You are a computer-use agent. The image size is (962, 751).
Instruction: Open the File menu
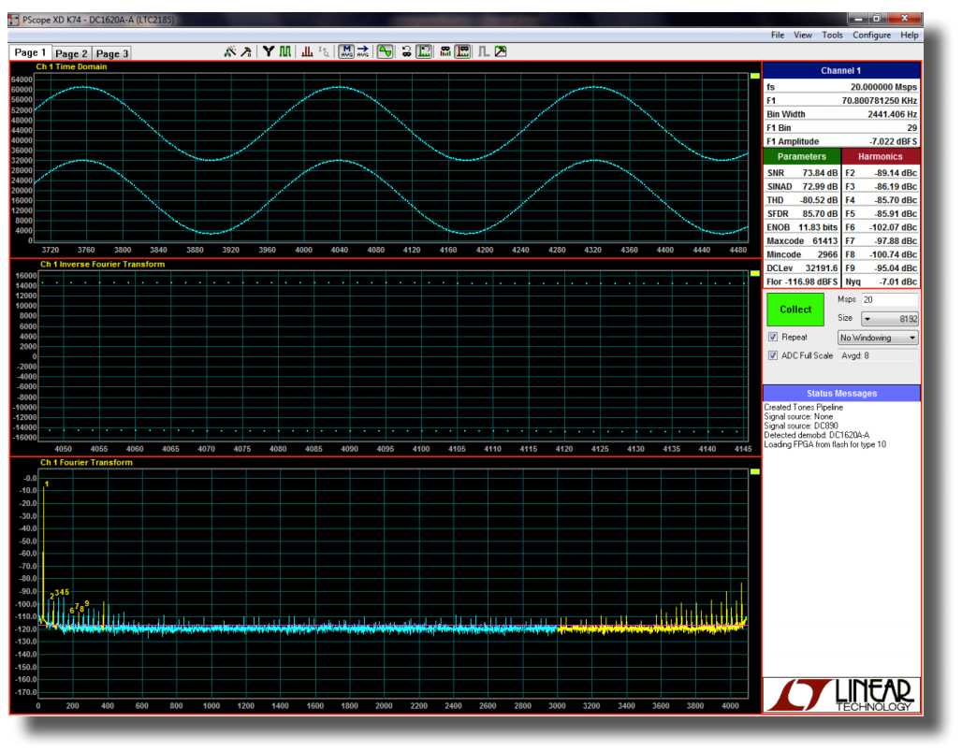(x=778, y=36)
